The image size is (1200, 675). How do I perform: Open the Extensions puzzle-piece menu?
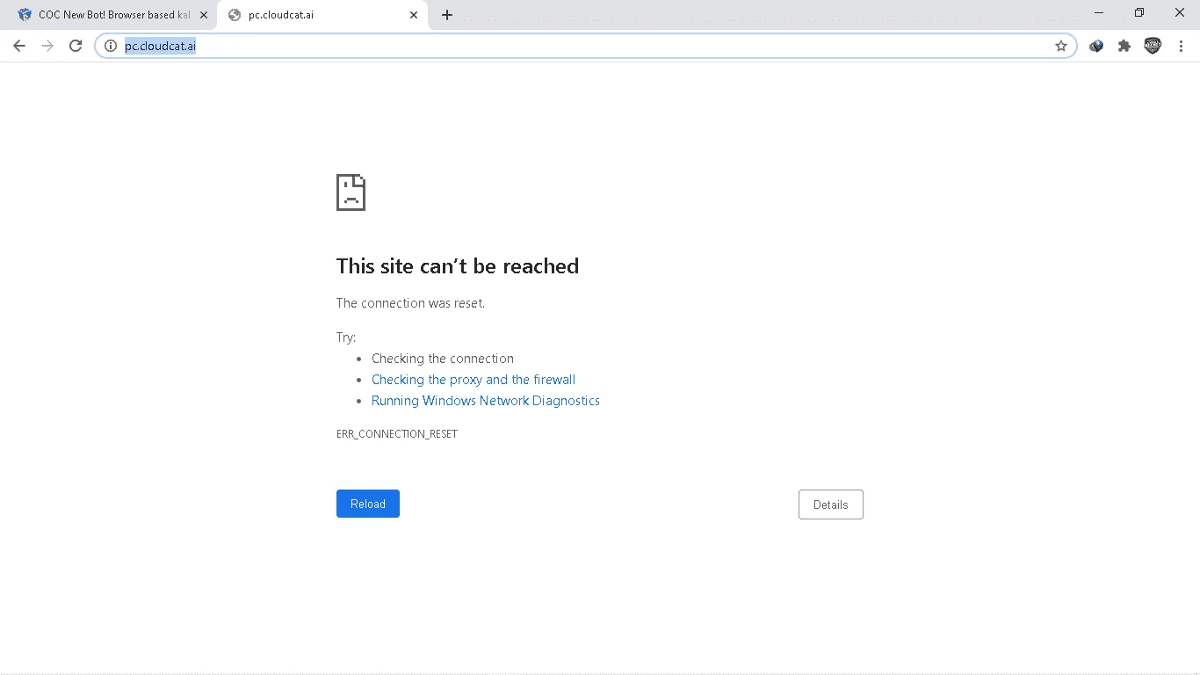coord(1124,46)
